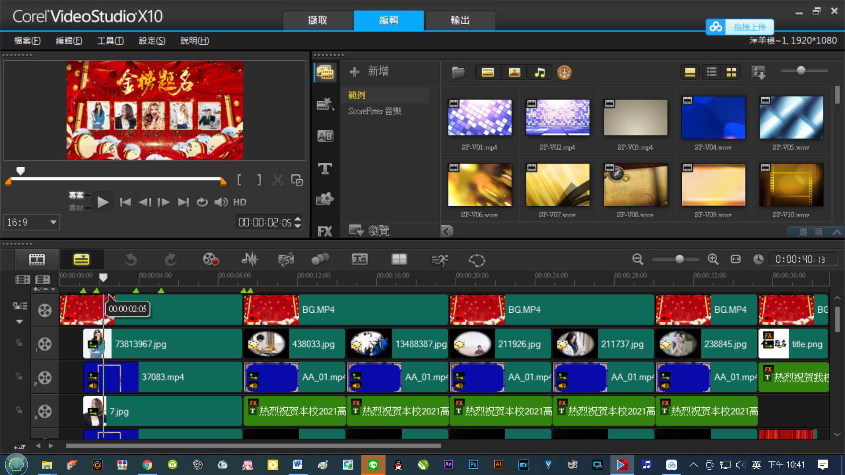Switch library to thumbnail view
This screenshot has width=845, height=475.
tap(731, 72)
